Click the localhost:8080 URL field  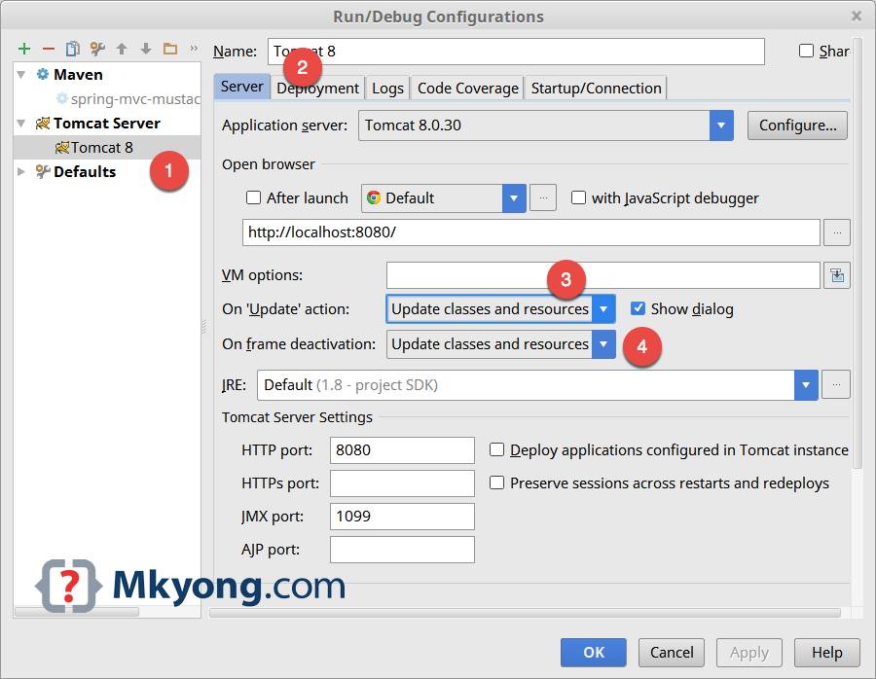point(531,232)
